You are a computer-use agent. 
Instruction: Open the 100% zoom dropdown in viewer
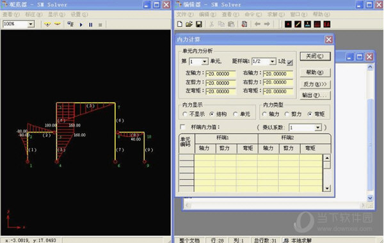point(31,24)
